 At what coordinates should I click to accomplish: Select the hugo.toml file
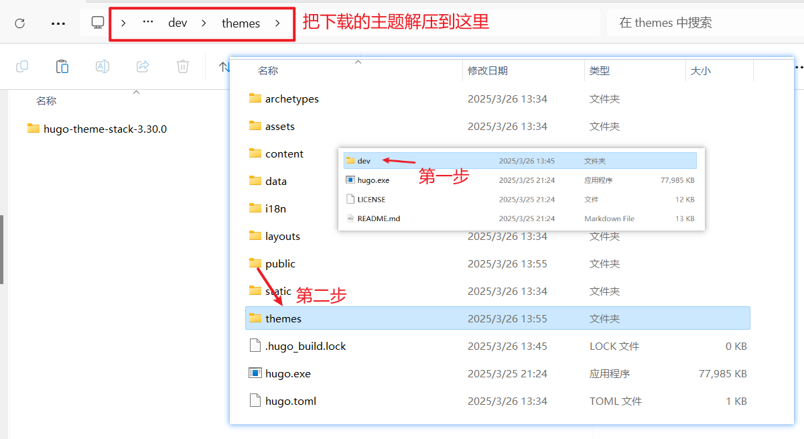click(x=290, y=401)
